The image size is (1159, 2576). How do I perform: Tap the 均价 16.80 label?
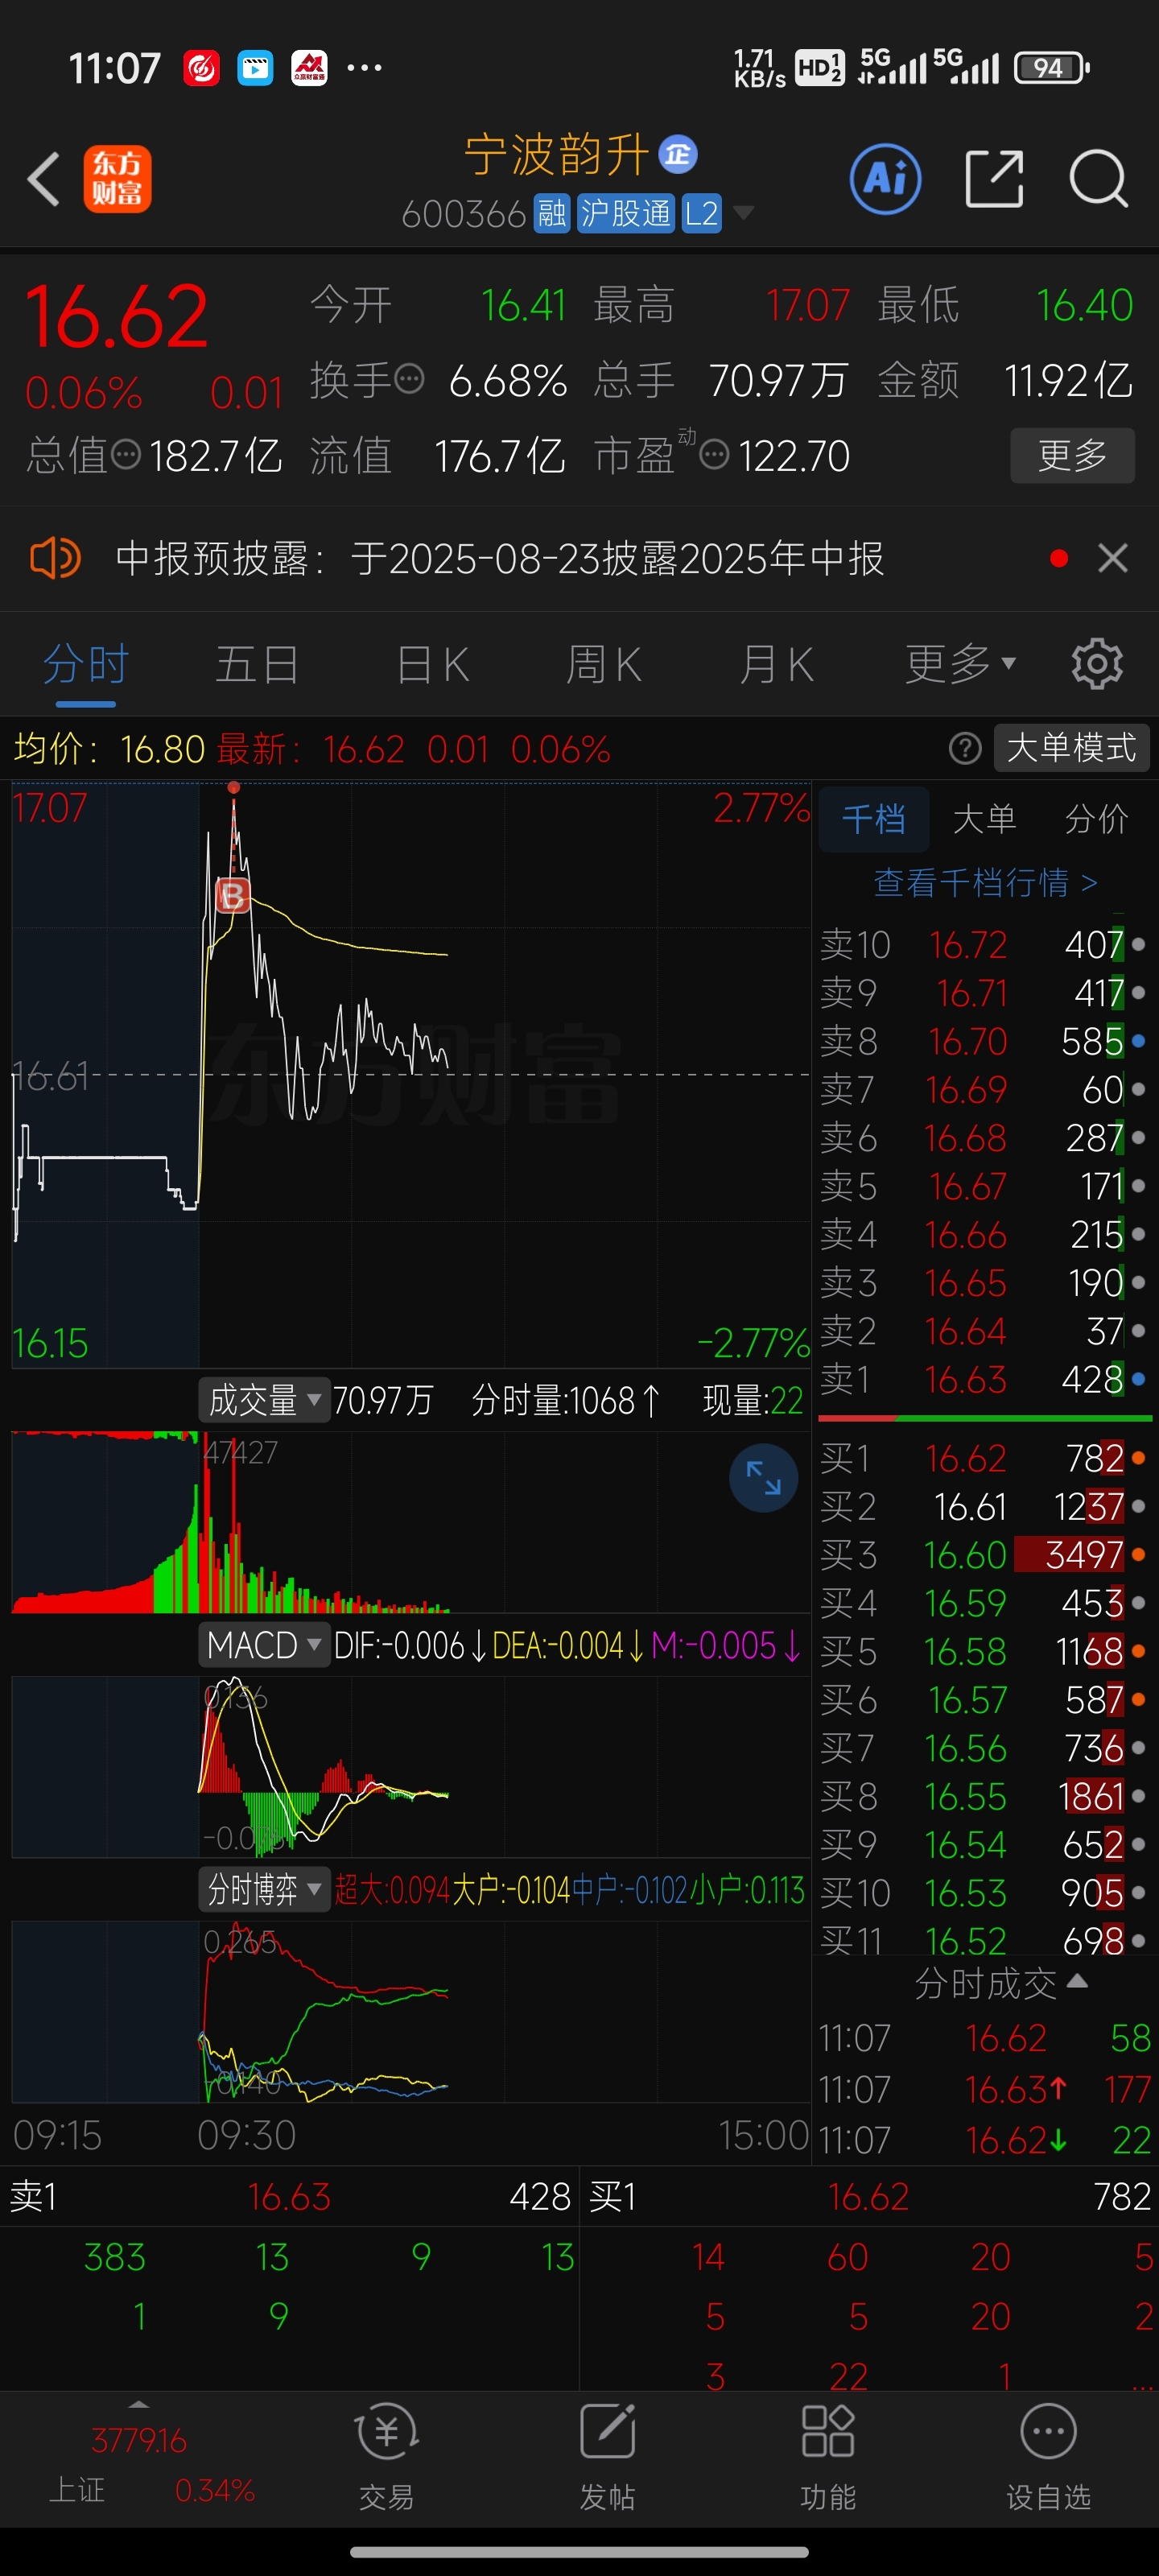point(110,749)
